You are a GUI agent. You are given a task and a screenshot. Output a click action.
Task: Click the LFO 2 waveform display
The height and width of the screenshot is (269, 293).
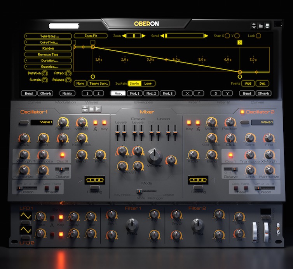26,230
